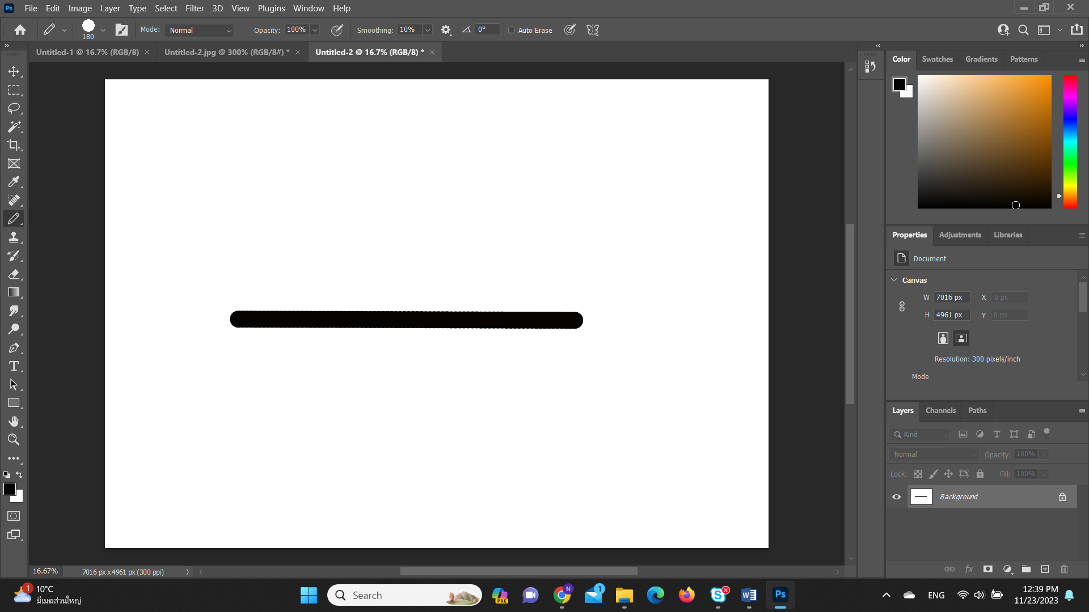This screenshot has width=1089, height=612.
Task: Select the Zoom tool
Action: pyautogui.click(x=14, y=440)
